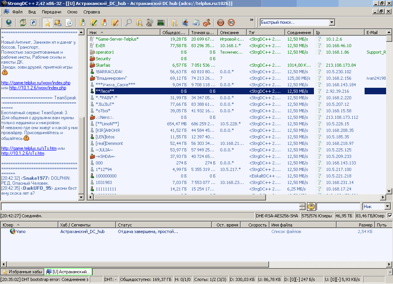
Task: Click the chat input resize stepper
Action: click(x=302, y=207)
